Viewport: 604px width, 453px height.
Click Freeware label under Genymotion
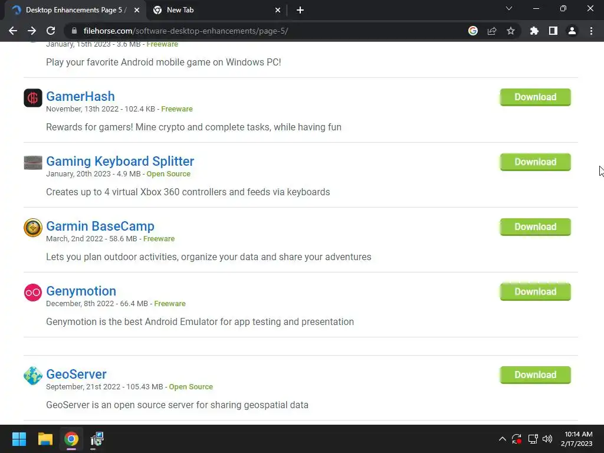coord(169,304)
